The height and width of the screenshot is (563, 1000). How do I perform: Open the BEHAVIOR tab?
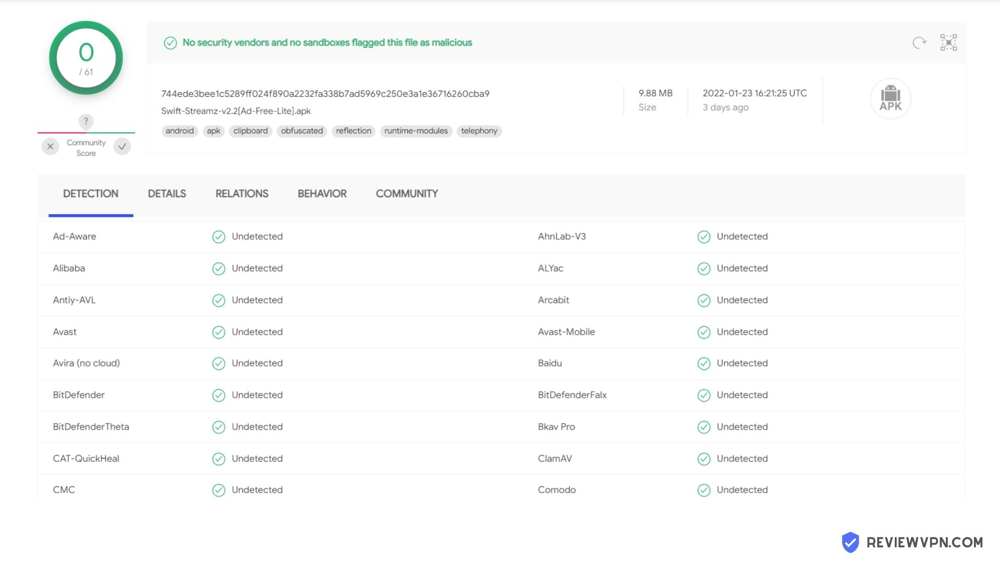(322, 194)
